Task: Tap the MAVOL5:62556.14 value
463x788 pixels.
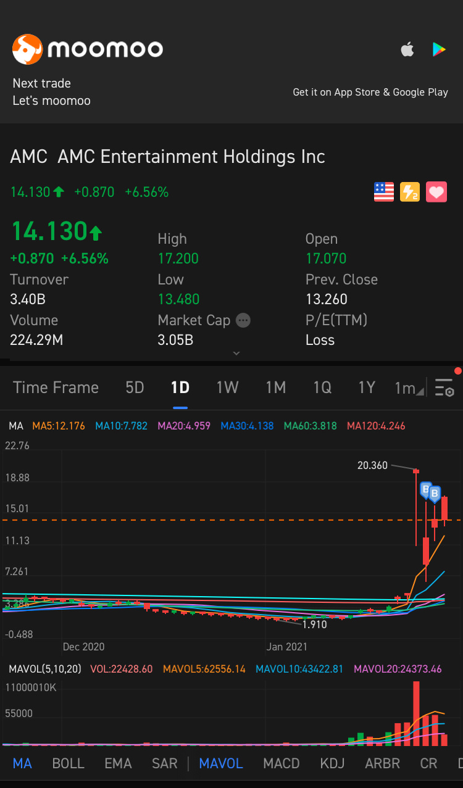Action: (204, 669)
